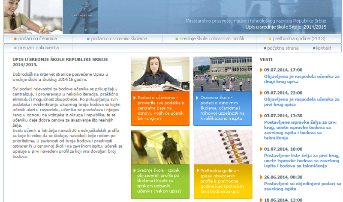Click the girl reading photo thumbnail
The image size is (343, 202).
click(160, 74)
